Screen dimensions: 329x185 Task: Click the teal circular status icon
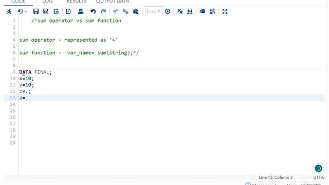tap(318, 168)
